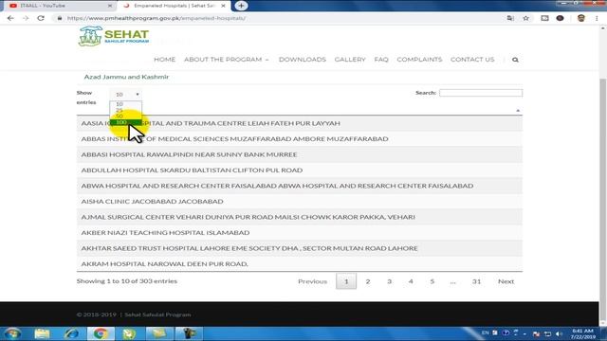Go to page 4 of results
The height and width of the screenshot is (341, 607).
click(411, 281)
